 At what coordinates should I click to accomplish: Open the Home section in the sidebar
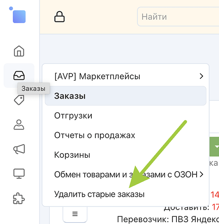[19, 51]
